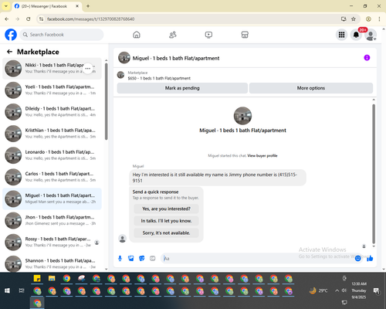Open the Dileidy conversation
Image resolution: width=386 pixels, height=309 pixels.
click(52, 112)
